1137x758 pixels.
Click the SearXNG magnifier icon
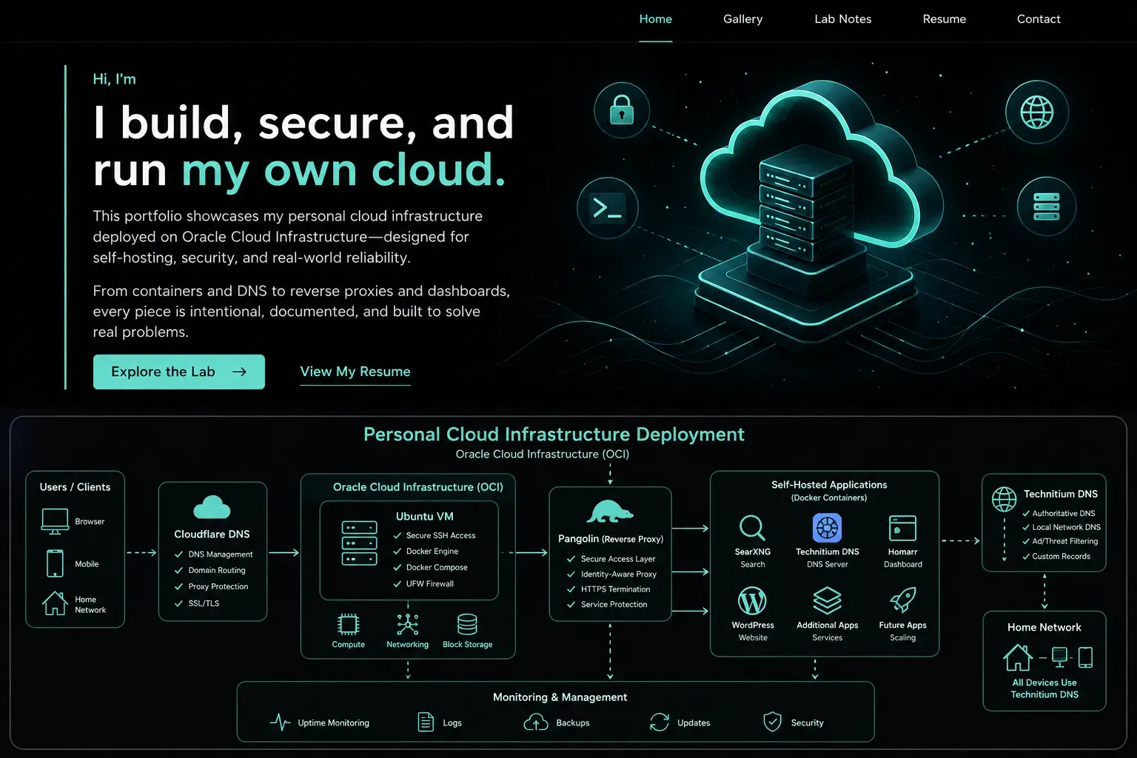coord(752,528)
